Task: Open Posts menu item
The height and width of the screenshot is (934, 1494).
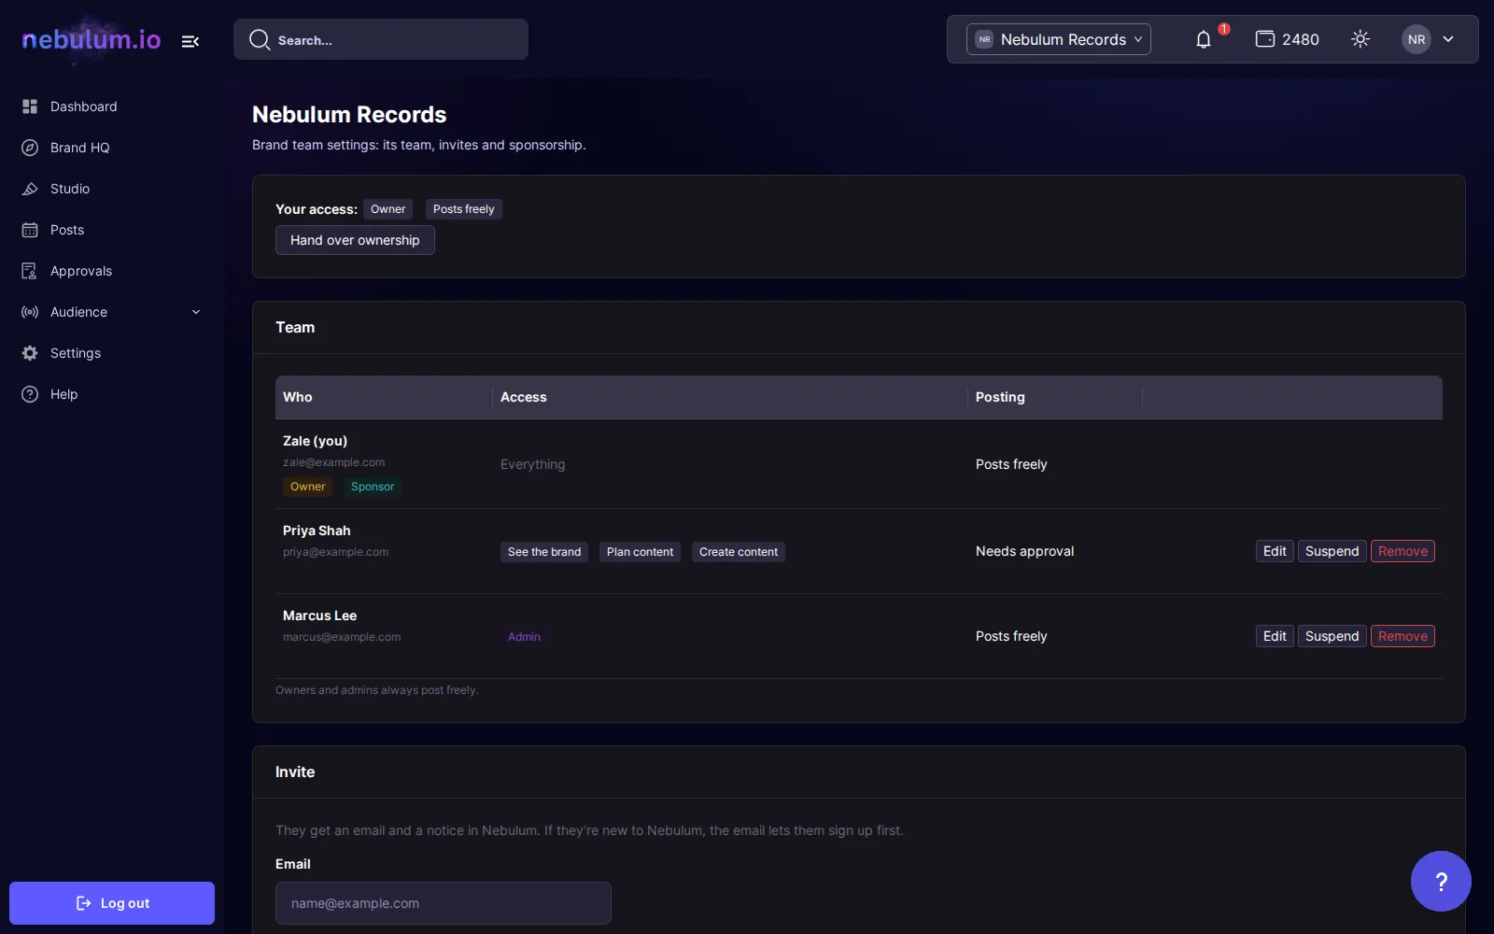Action: 112,230
